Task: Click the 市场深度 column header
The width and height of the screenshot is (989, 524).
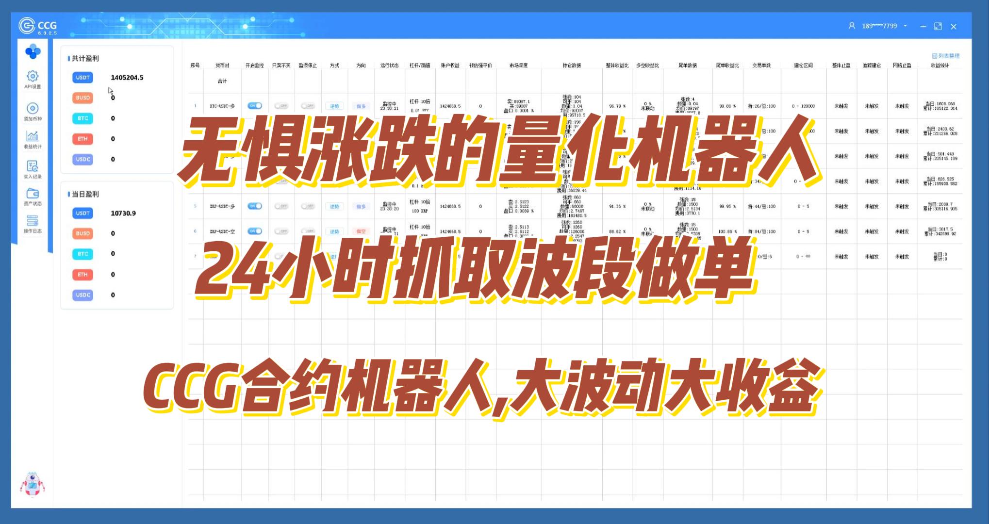Action: tap(518, 65)
